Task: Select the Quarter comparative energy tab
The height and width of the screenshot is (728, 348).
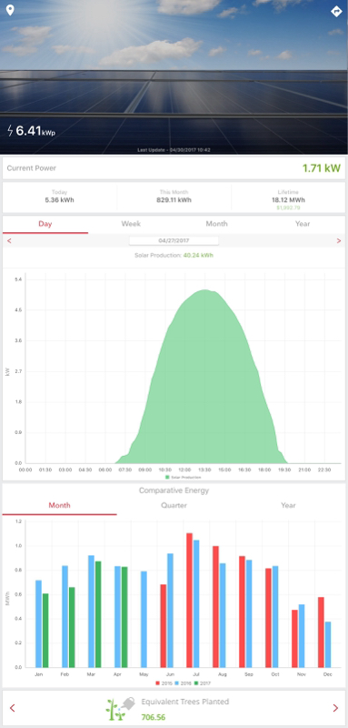Action: [x=174, y=506]
